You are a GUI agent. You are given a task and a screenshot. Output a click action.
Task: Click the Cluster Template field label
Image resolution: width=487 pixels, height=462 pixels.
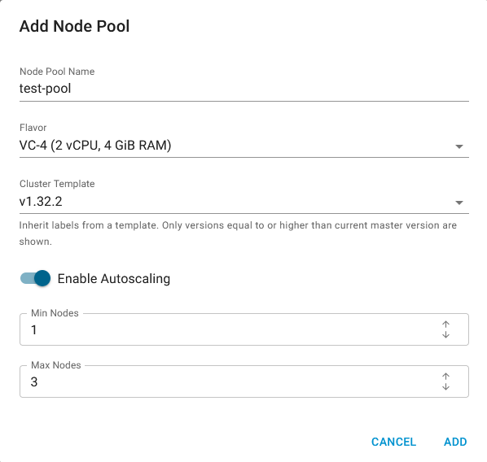point(57,184)
